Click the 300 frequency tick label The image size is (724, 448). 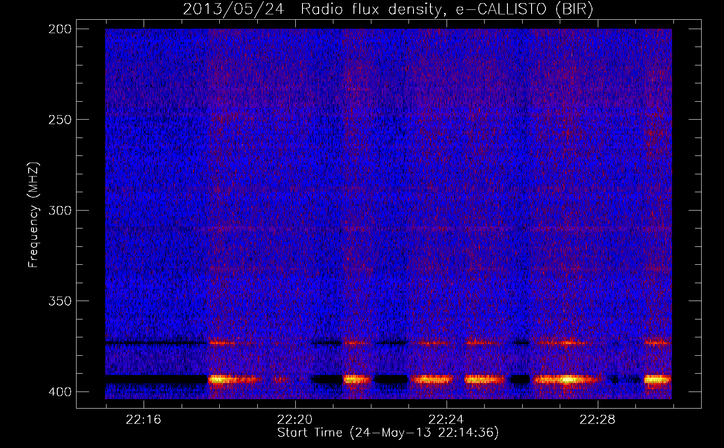click(x=60, y=210)
